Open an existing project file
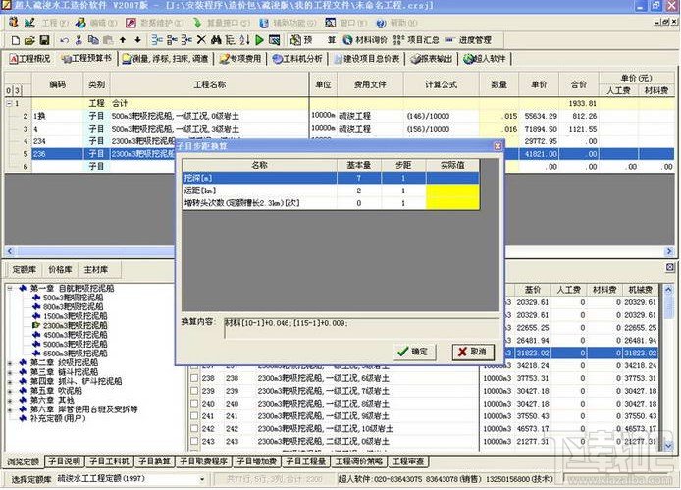681x490 pixels. [x=29, y=40]
